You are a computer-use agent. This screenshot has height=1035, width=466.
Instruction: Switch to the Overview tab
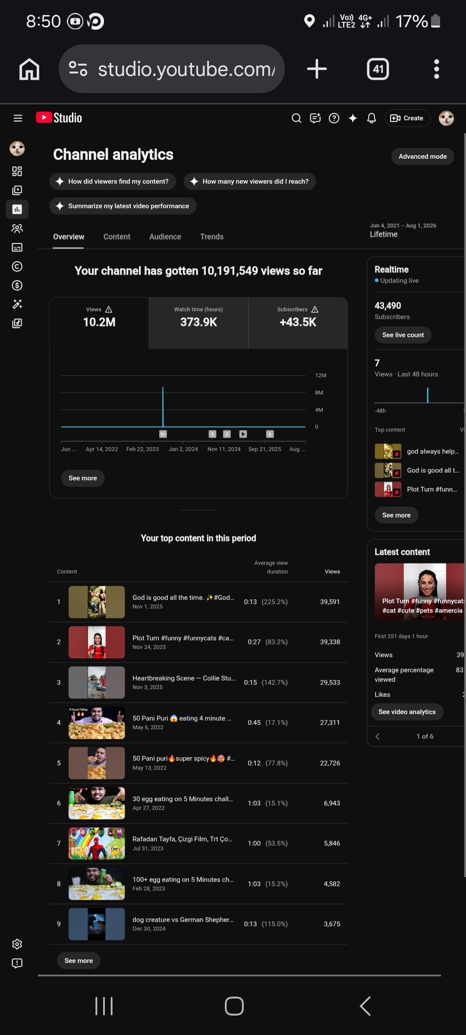[69, 237]
